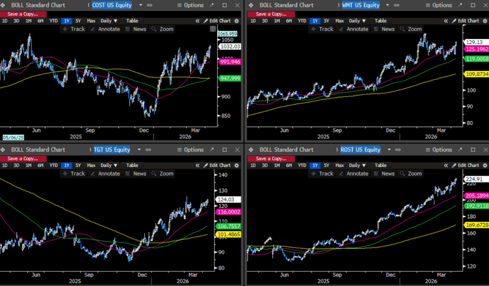Click legend list icon at top-right of COST chart
The image size is (489, 286).
[213, 29]
